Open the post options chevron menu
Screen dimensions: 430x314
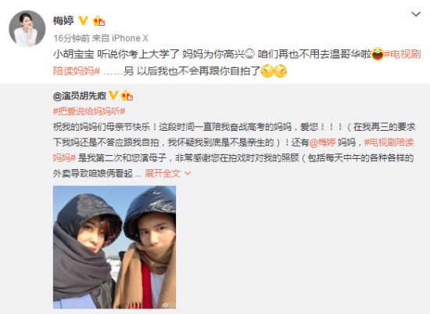tap(416, 14)
